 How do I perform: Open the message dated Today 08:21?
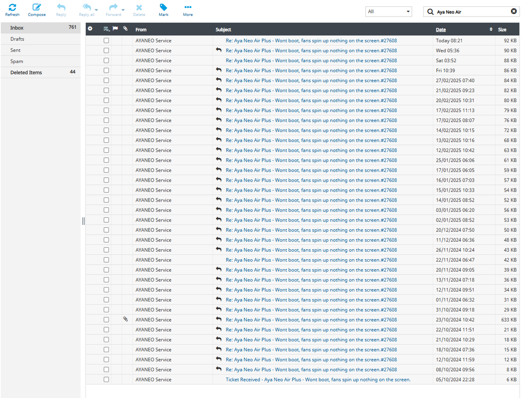coord(312,40)
